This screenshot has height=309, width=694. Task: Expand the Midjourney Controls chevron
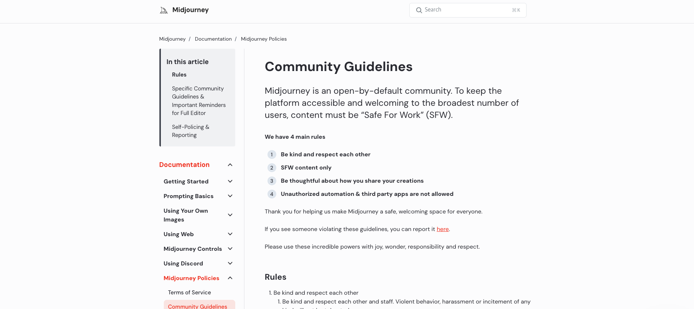point(230,249)
